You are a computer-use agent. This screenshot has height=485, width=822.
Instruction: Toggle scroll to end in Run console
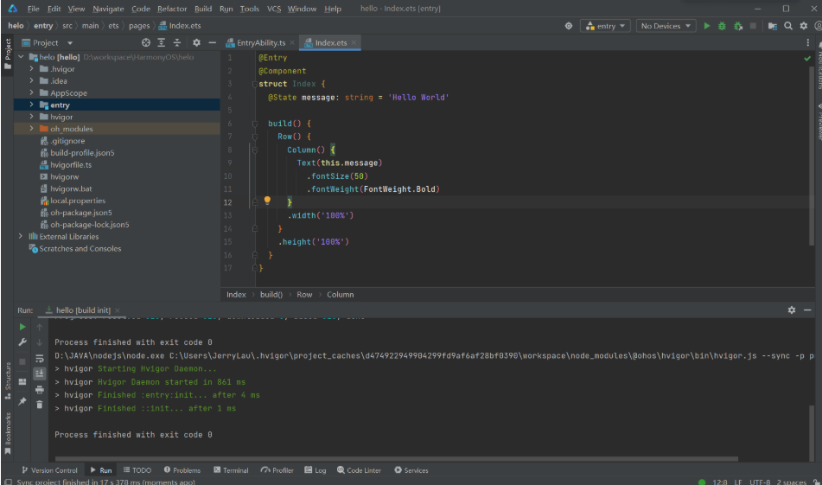click(39, 373)
